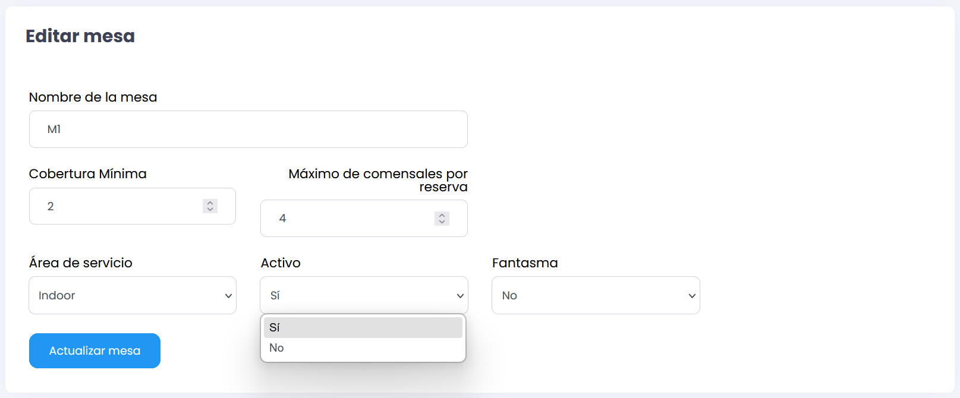
Task: Increase Cobertura Mínima with the up arrow
Action: 210,203
